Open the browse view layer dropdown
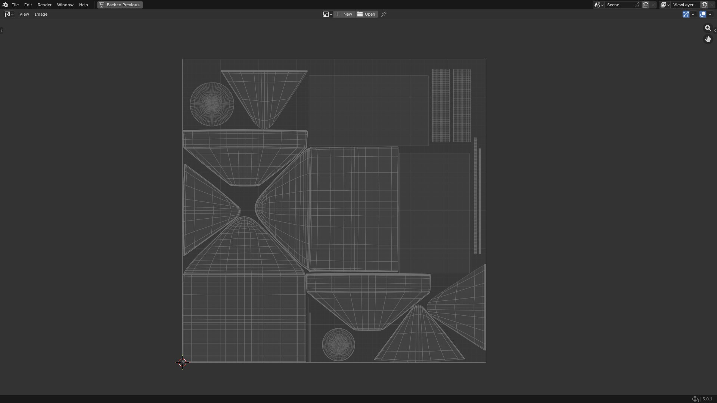717x403 pixels. coord(665,5)
